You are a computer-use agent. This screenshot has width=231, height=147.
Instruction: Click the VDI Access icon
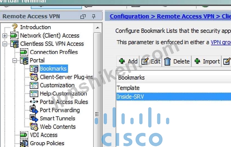coord(24,135)
